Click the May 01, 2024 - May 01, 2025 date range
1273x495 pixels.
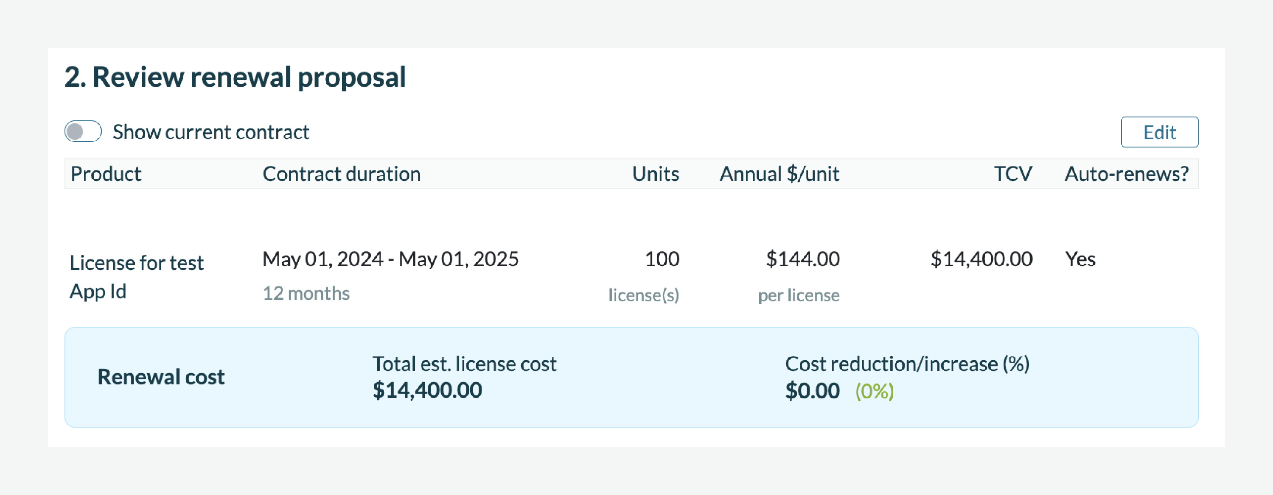pos(390,259)
